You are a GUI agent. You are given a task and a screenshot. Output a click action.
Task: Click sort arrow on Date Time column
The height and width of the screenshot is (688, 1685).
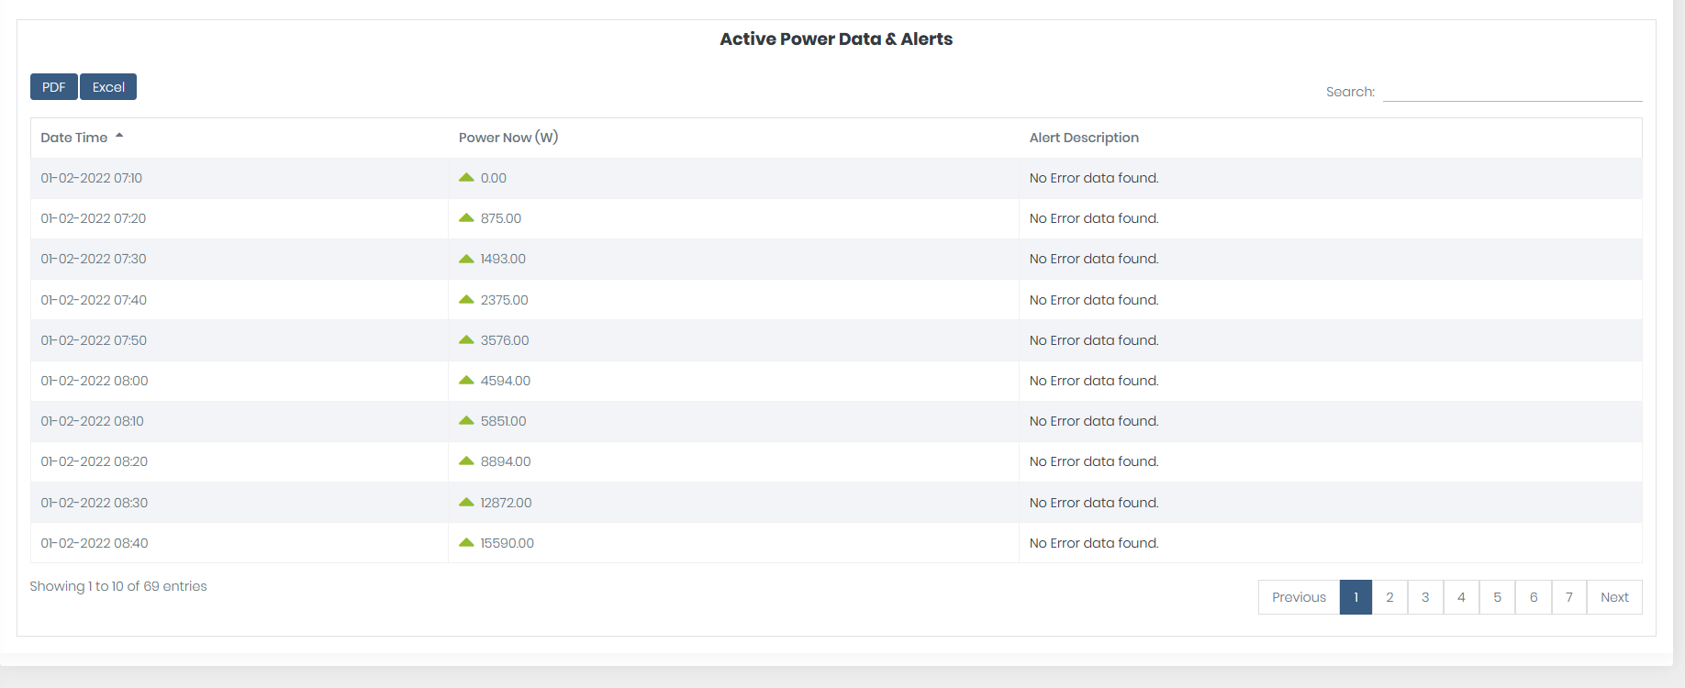pyautogui.click(x=119, y=137)
